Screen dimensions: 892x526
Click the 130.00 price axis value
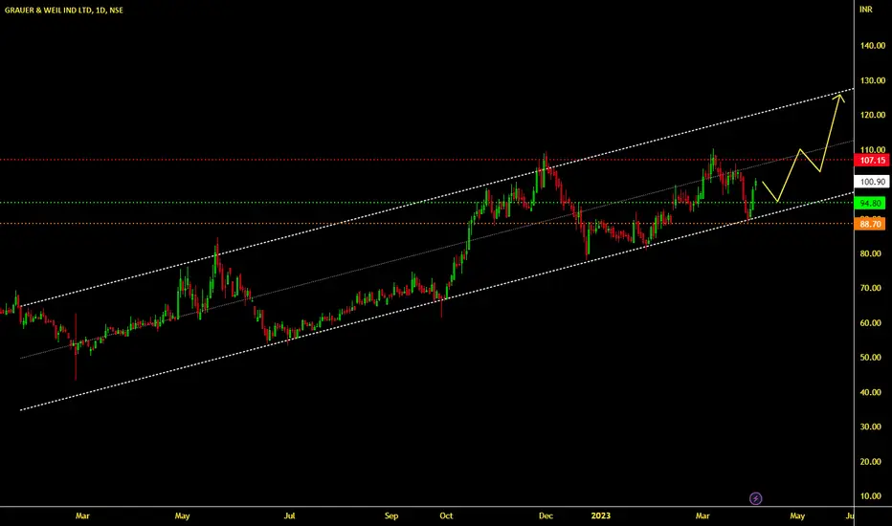pyautogui.click(x=873, y=80)
